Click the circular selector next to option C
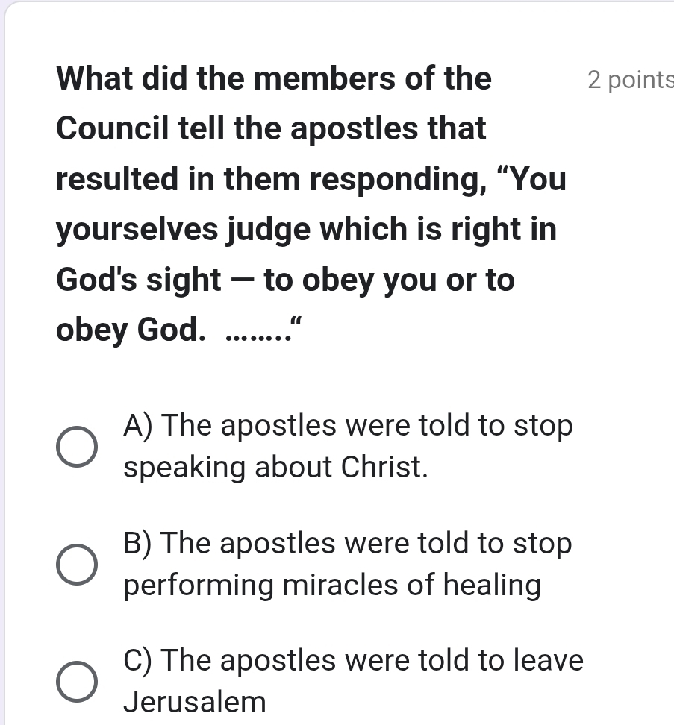Viewport: 674px width, 725px height. click(x=75, y=680)
